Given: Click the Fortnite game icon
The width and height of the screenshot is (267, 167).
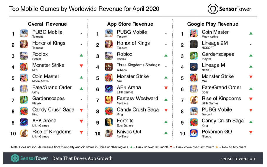Looking at the screenshot, I should 109,122.
